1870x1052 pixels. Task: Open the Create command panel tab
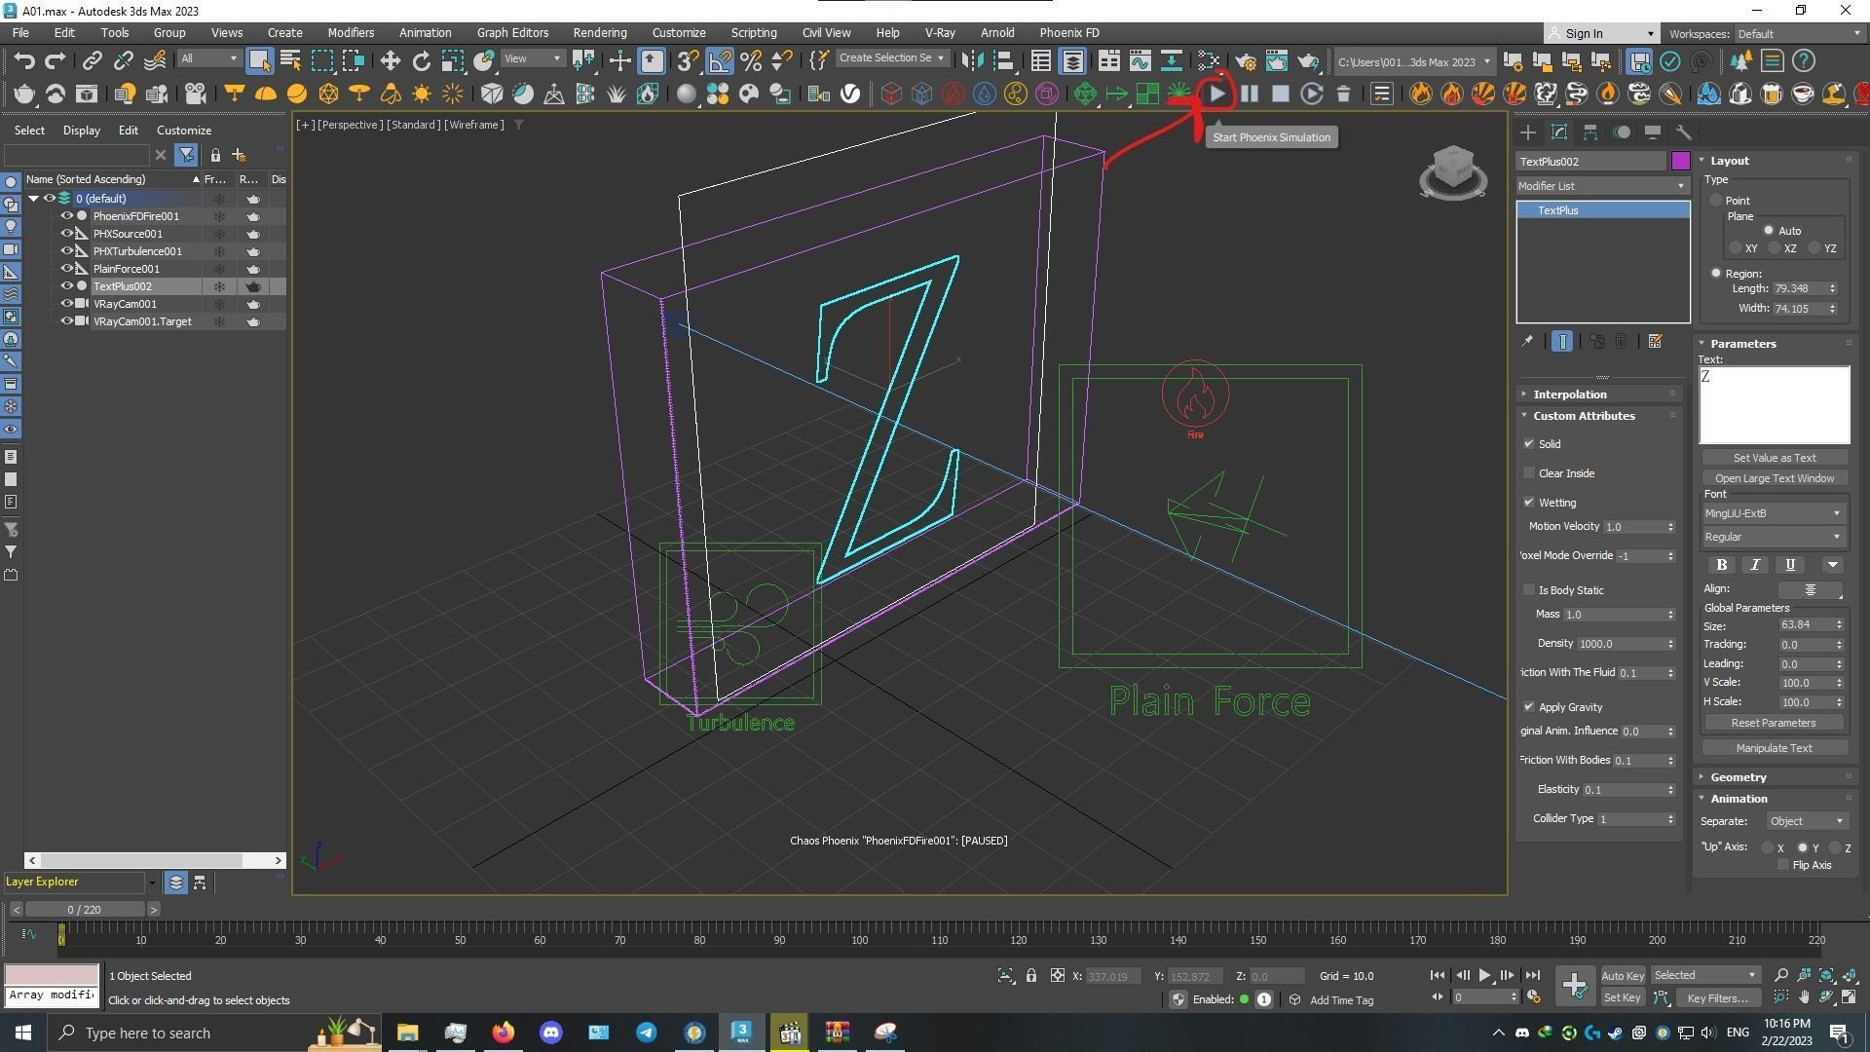[x=1527, y=131]
